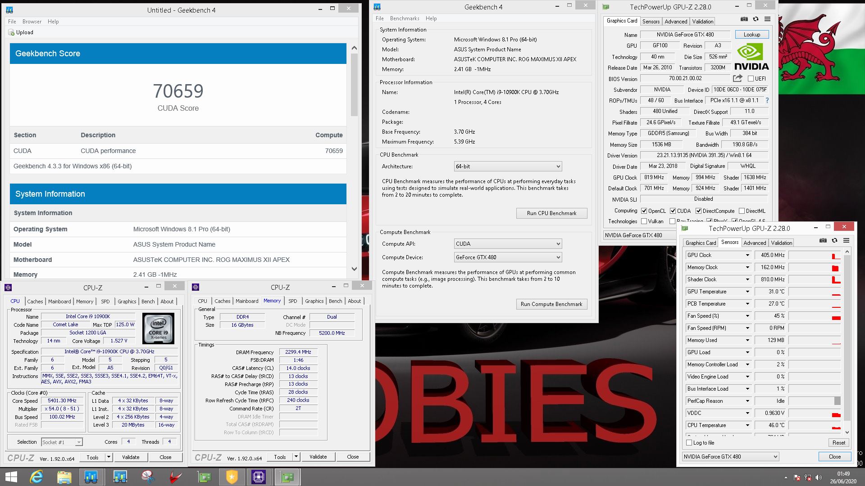The image size is (865, 486).
Task: Click the red checkmark taskbar icon
Action: (x=176, y=477)
